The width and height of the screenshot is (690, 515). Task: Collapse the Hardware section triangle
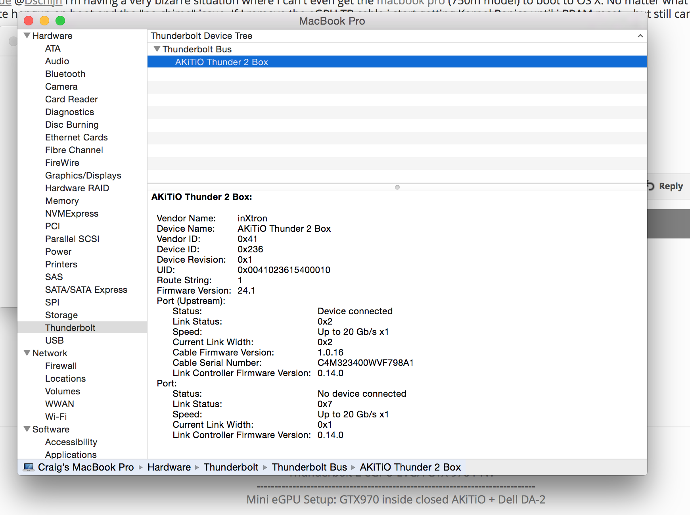(x=27, y=35)
